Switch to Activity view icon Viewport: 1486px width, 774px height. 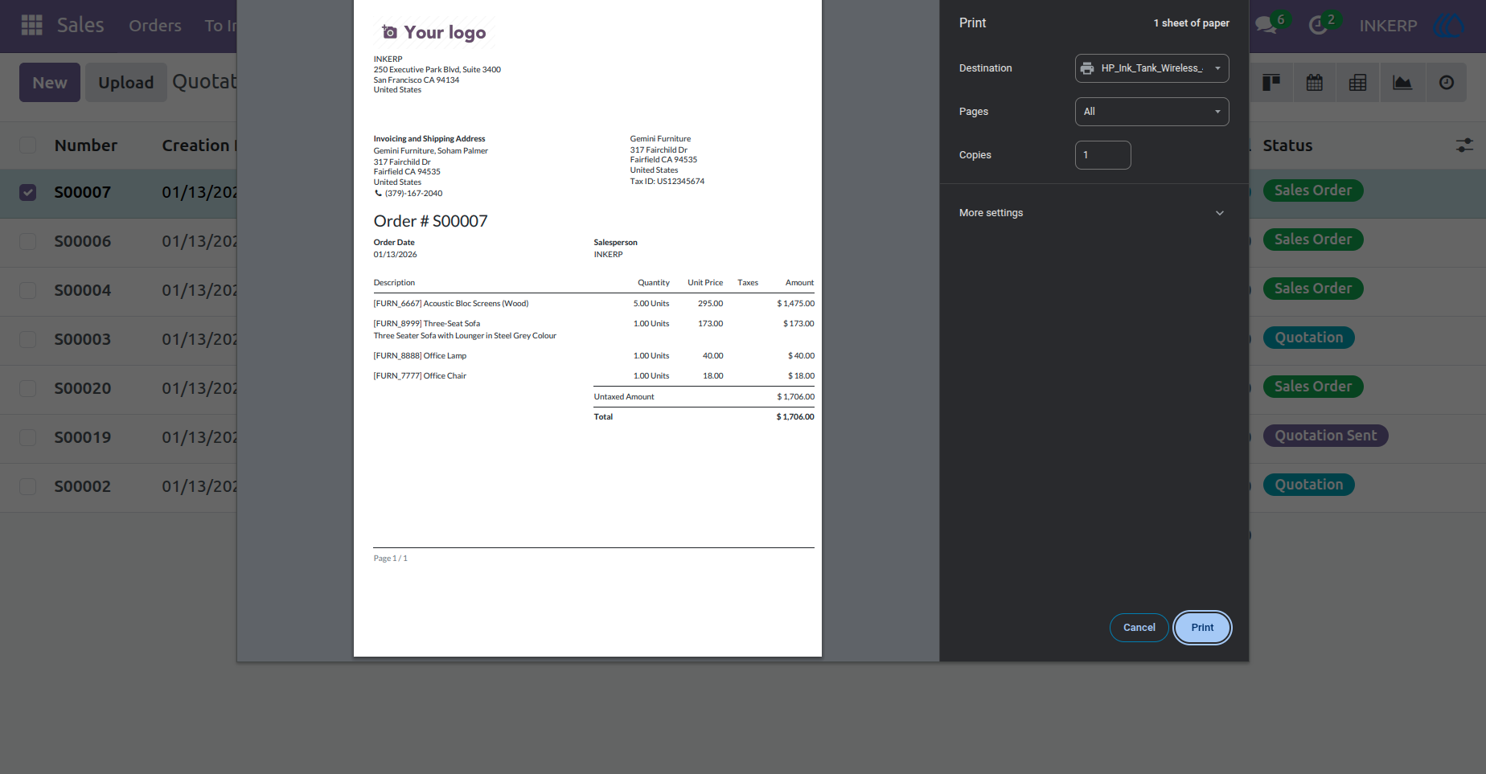click(x=1447, y=83)
